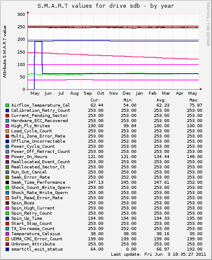Click the Max: column header
This screenshot has width=212, height=260.
coord(194,100)
